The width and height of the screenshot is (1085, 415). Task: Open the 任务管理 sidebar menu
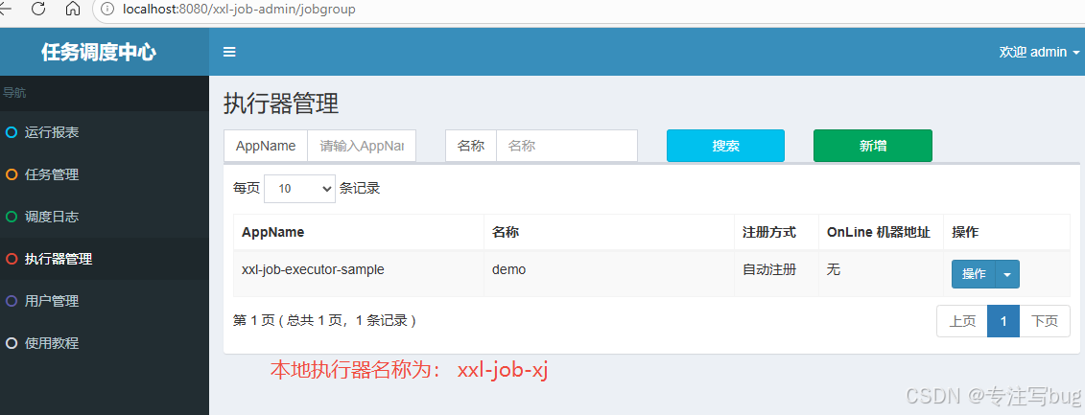click(105, 175)
